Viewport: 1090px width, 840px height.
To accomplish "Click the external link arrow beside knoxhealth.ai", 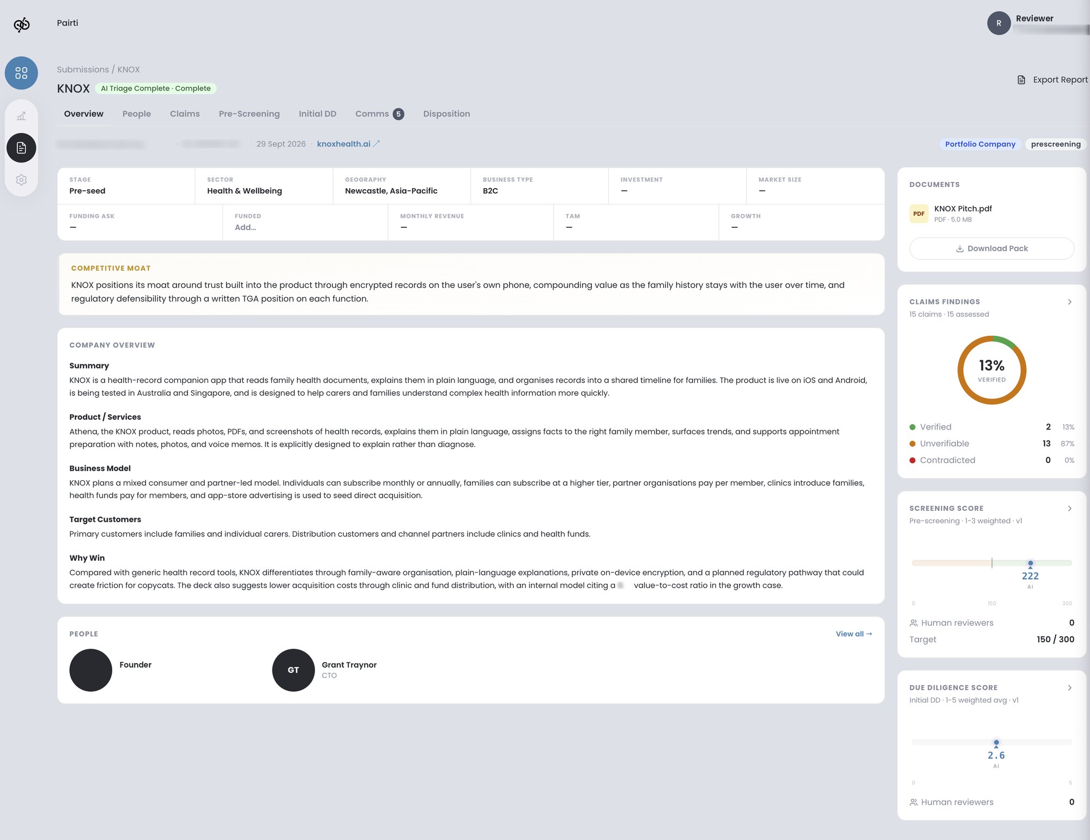I will [377, 144].
